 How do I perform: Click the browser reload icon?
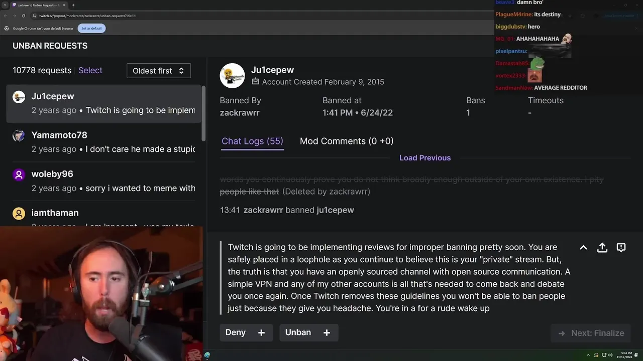coord(23,16)
